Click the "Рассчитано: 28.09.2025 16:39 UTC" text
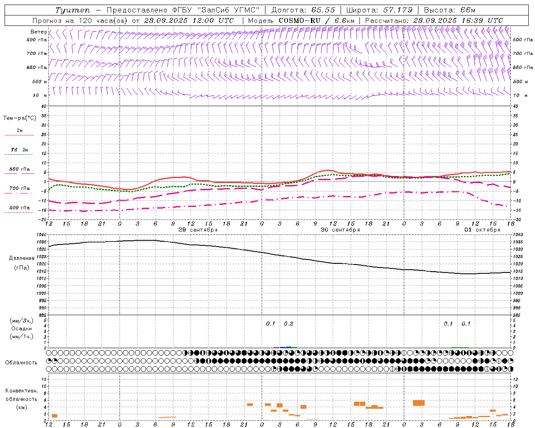 [x=434, y=20]
